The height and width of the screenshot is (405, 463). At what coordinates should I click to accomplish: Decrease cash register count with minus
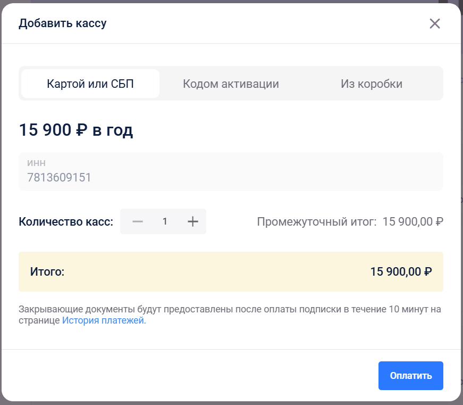138,221
